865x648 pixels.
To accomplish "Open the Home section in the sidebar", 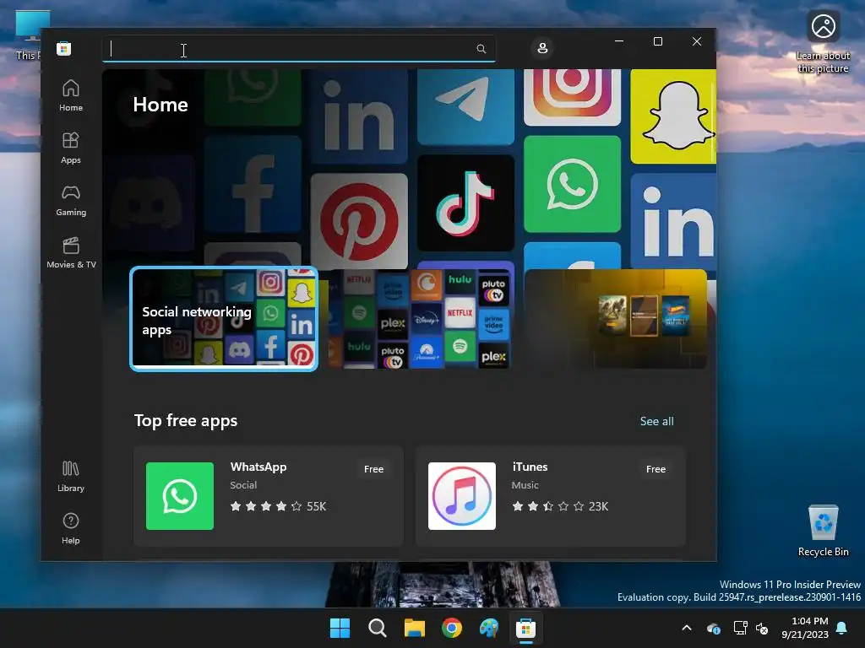I will tap(71, 96).
